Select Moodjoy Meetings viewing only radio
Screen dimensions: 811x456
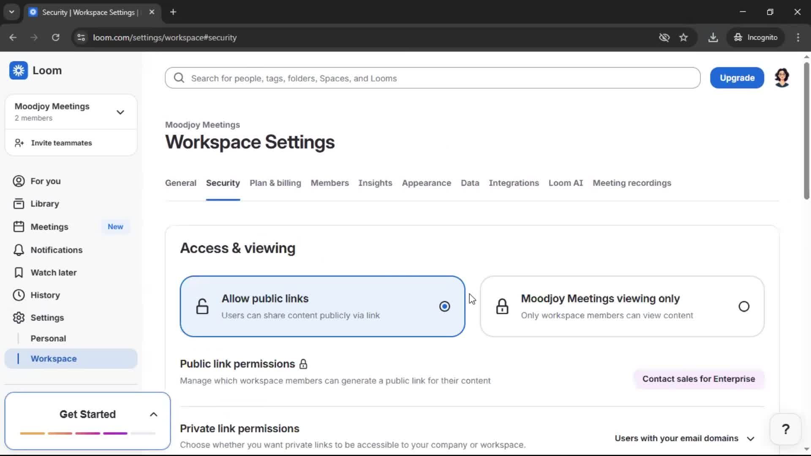[x=744, y=307]
